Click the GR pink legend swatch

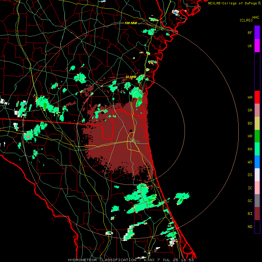coord(257,110)
